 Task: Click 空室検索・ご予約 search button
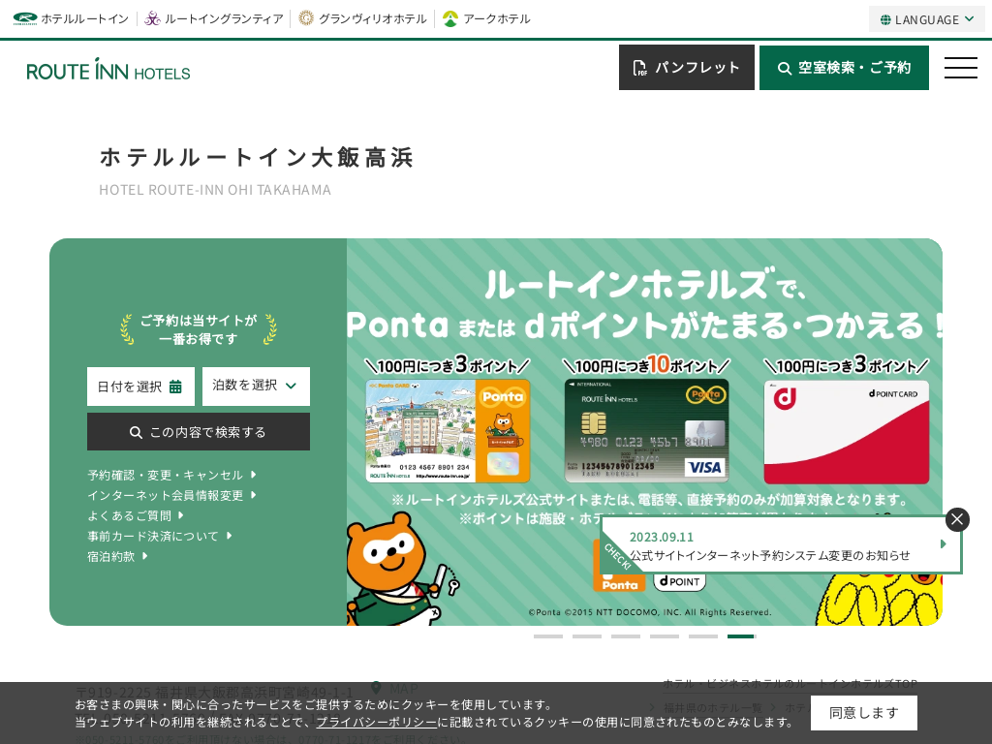[x=844, y=68]
